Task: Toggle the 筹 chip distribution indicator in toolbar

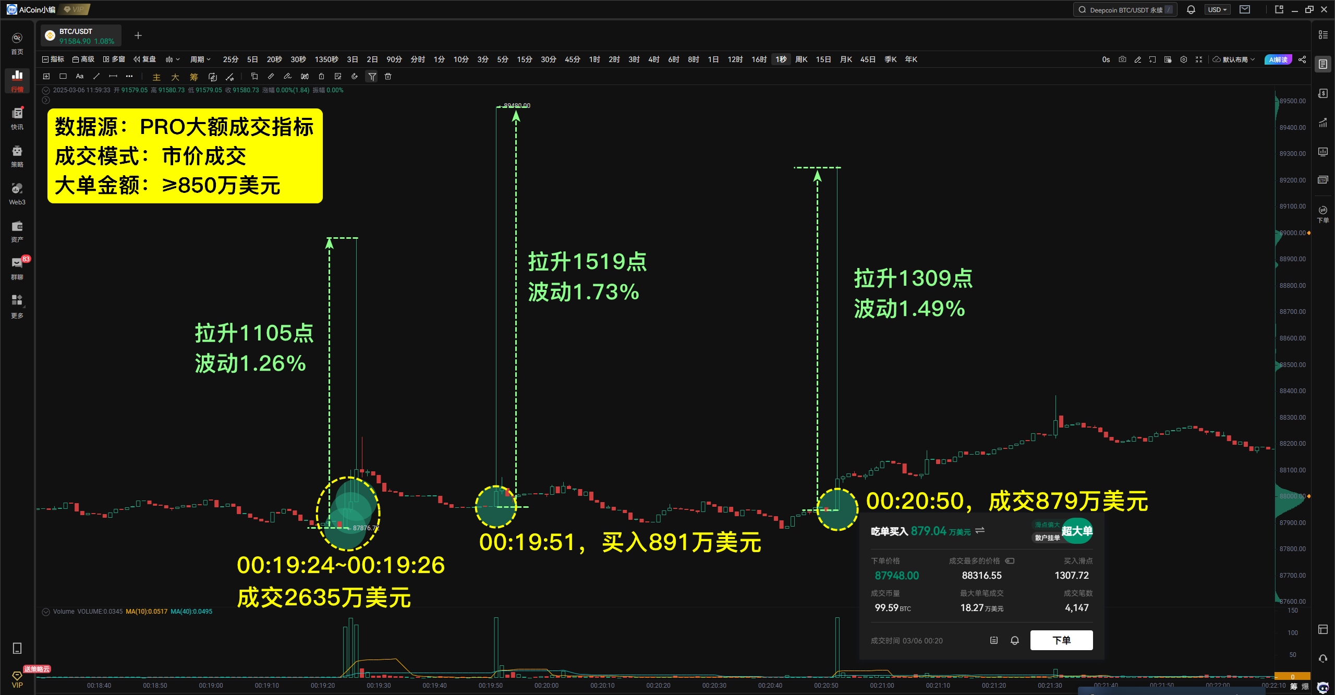Action: pos(194,77)
